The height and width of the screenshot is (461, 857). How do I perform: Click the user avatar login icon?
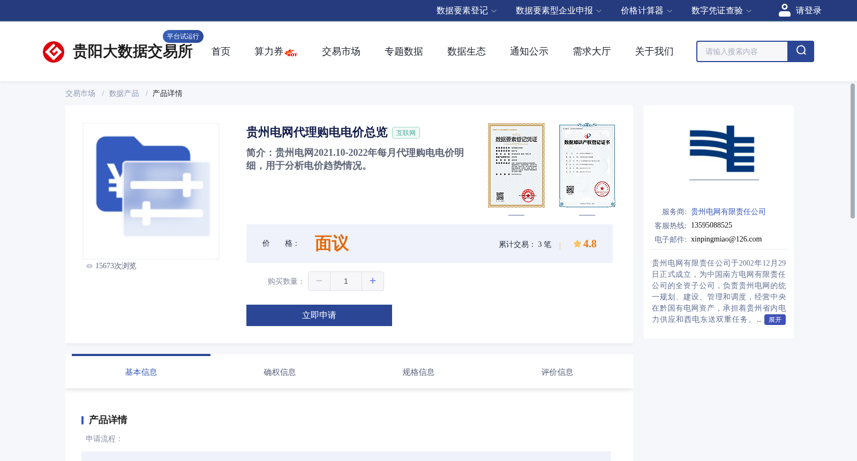785,10
